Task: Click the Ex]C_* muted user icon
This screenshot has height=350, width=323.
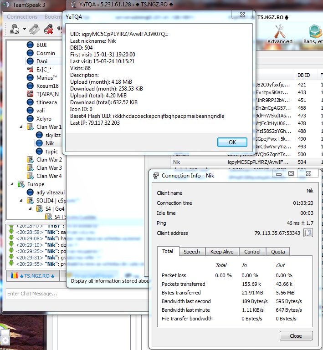Action: (x=30, y=70)
